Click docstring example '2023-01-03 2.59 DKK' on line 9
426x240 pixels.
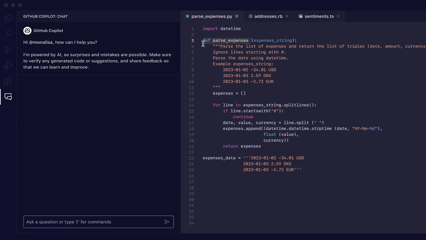pos(247,76)
